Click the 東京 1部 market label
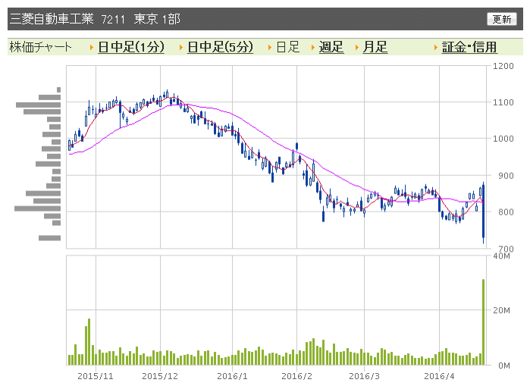The height and width of the screenshot is (389, 530). [157, 19]
